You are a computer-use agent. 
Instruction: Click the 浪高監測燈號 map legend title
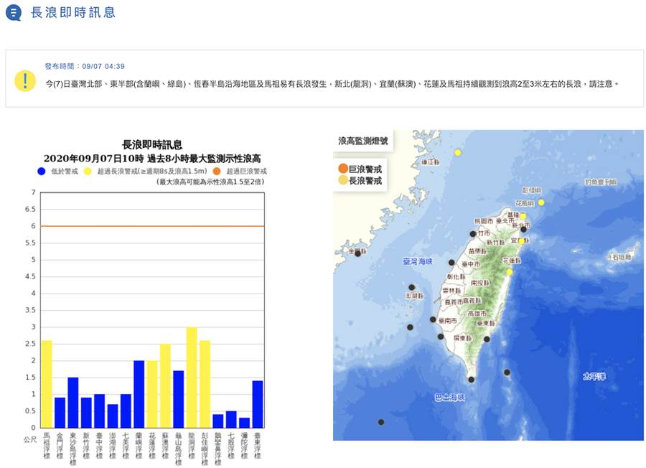tap(363, 141)
